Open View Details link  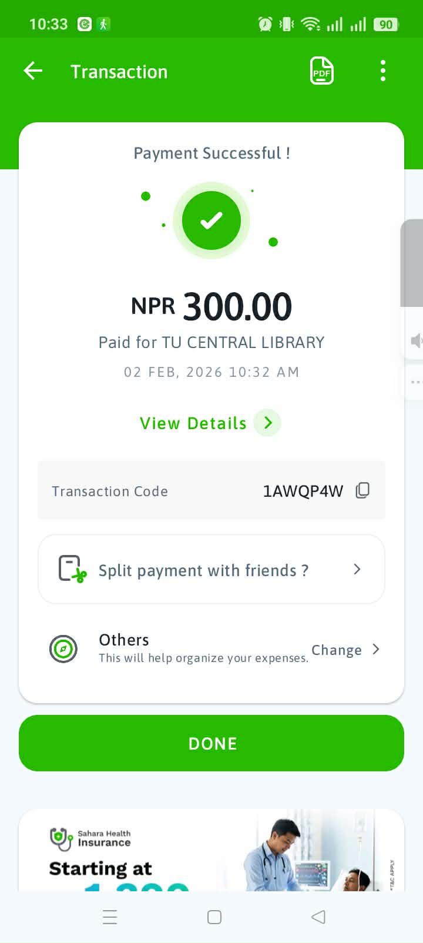tap(193, 423)
